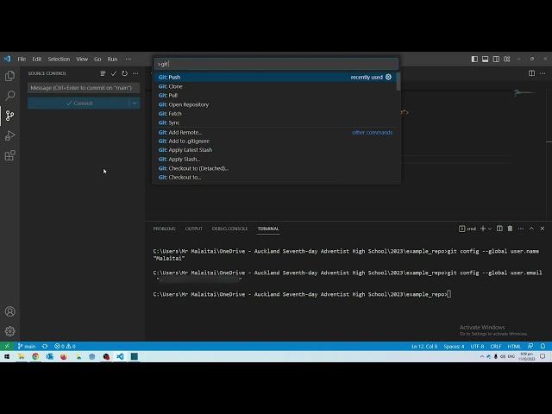Select Git: Push command
Viewport: 552px width, 414px height.
tap(275, 77)
